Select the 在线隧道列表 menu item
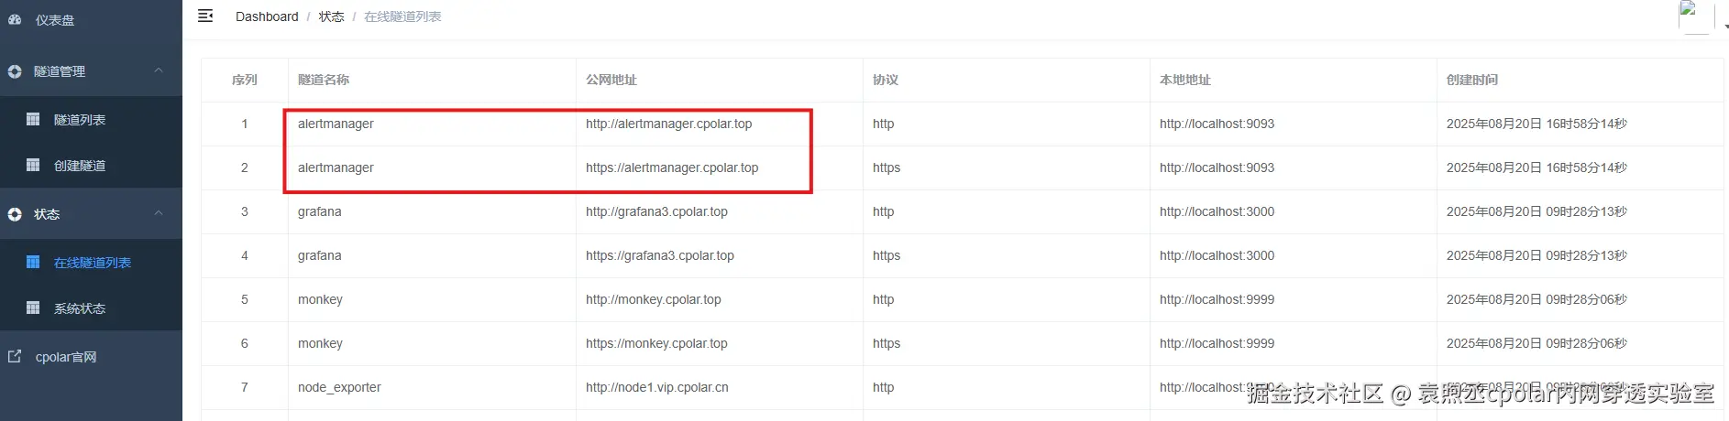 (92, 263)
